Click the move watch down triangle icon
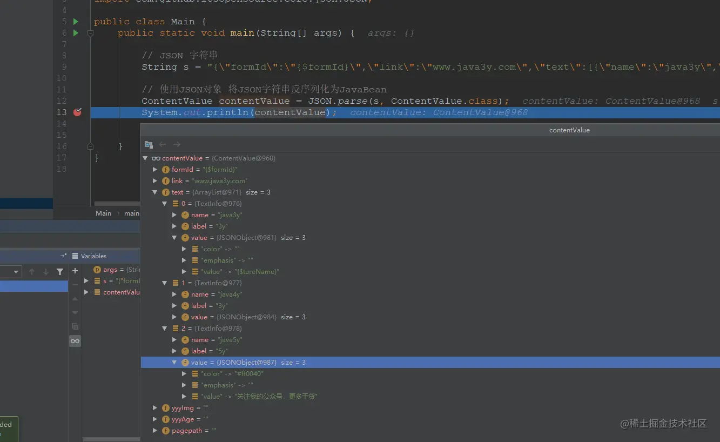Image resolution: width=720 pixels, height=442 pixels. pos(75,312)
